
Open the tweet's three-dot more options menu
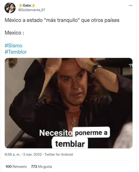130,5
